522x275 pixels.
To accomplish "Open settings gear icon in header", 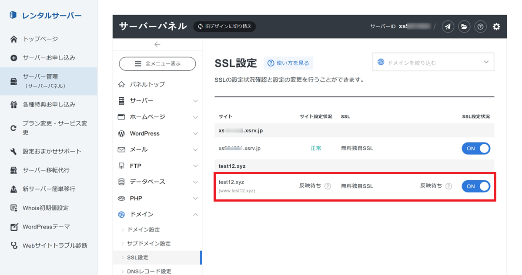I will (496, 27).
